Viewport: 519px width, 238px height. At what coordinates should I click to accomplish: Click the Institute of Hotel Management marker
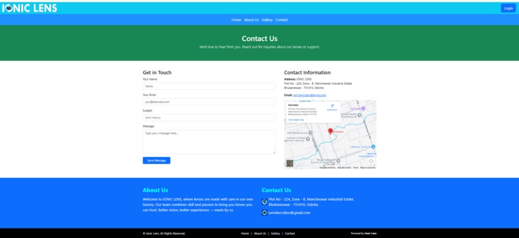click(x=308, y=139)
